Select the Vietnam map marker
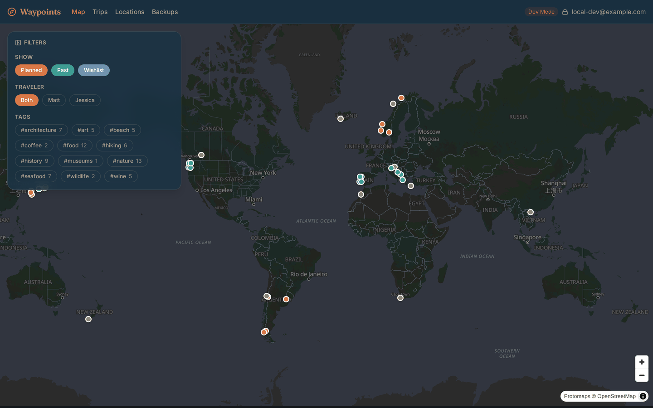 531,212
